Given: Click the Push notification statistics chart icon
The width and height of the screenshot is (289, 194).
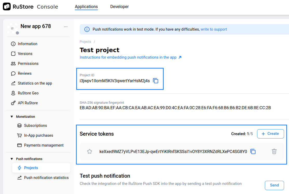Looking at the screenshot, I should 19,178.
